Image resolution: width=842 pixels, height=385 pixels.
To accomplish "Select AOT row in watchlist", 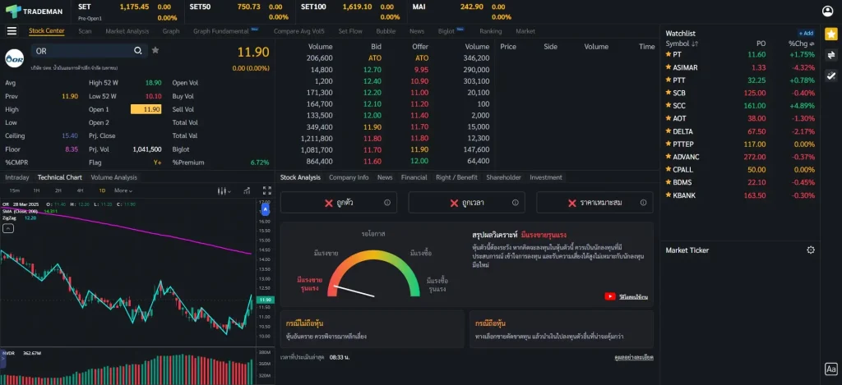I will click(740, 118).
